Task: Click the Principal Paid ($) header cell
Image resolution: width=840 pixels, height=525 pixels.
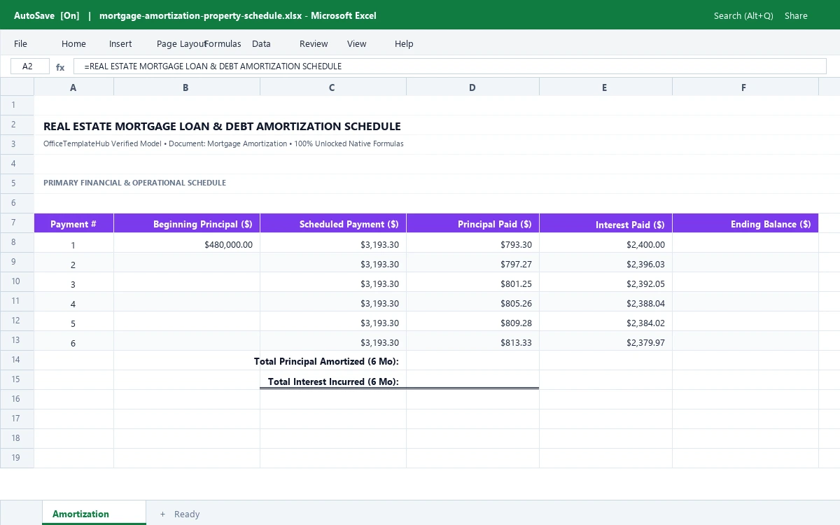Action: [472, 223]
